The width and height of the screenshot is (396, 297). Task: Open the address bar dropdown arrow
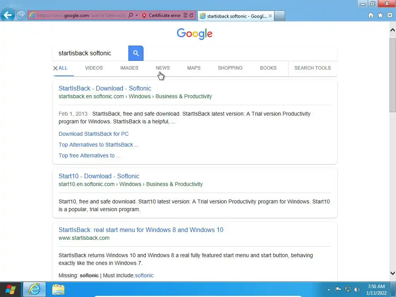[137, 15]
